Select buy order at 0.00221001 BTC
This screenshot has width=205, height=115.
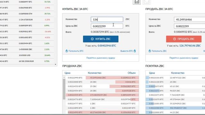tap(175, 103)
